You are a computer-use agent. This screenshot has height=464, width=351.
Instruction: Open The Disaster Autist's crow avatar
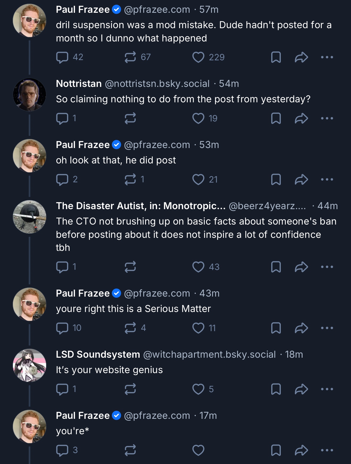[30, 217]
